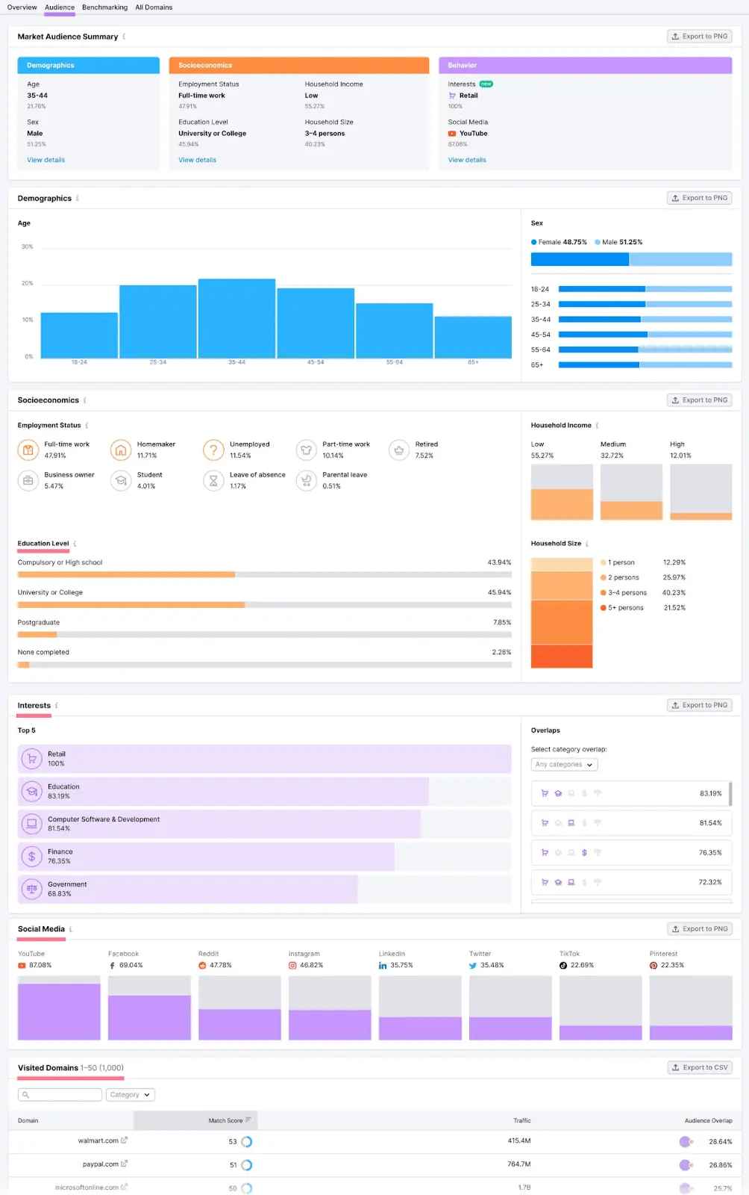Click the Student graduate icon
Viewport: 749px width, 1195px height.
click(121, 480)
